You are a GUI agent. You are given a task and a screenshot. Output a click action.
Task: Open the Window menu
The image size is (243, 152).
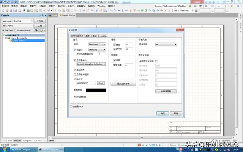point(101,6)
